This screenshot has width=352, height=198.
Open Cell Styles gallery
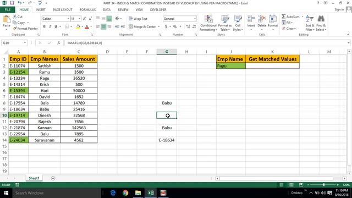click(x=238, y=23)
